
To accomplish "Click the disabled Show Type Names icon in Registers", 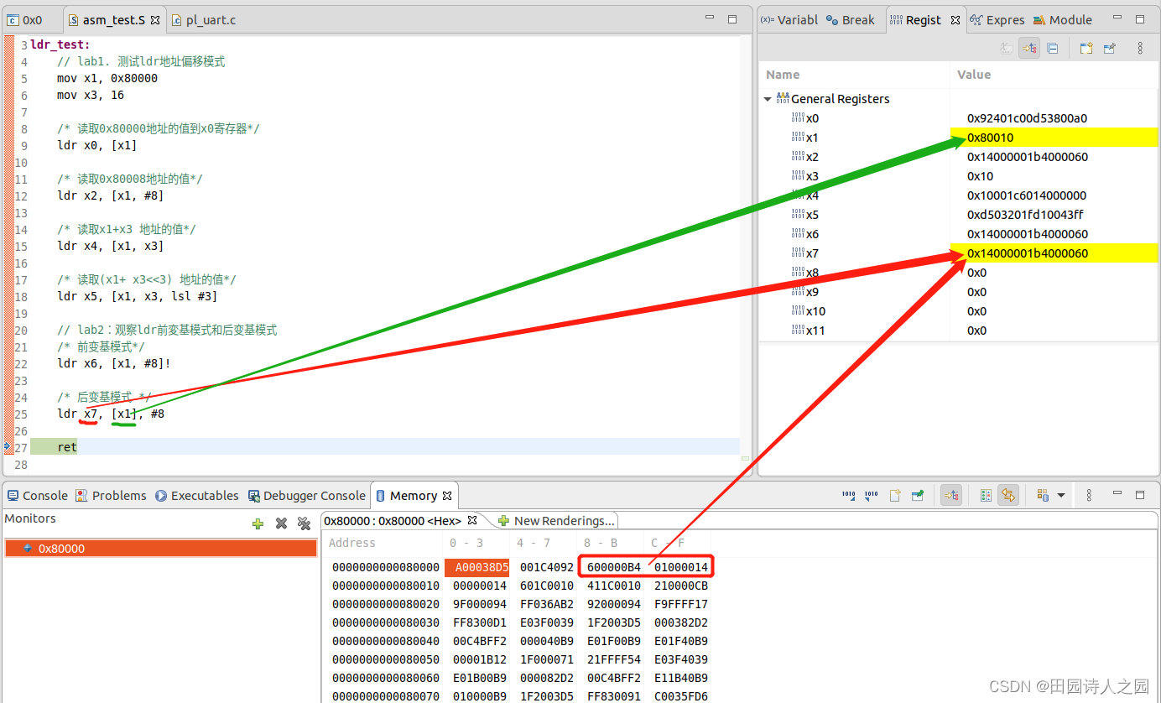I will (x=1006, y=49).
